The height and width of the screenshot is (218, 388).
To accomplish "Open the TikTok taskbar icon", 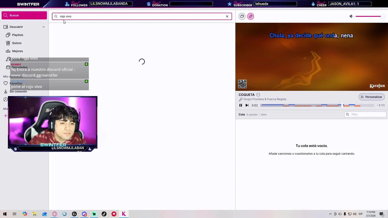I will point(104,214).
